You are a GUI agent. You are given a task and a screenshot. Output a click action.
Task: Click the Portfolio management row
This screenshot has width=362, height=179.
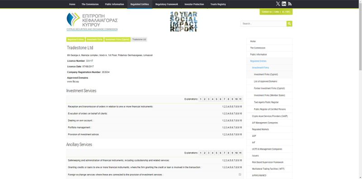coord(155,128)
